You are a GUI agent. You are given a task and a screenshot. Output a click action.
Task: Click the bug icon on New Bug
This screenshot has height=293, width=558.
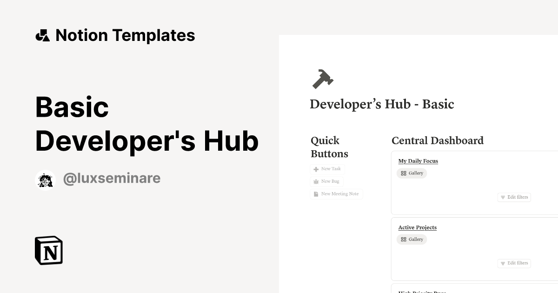tap(316, 182)
